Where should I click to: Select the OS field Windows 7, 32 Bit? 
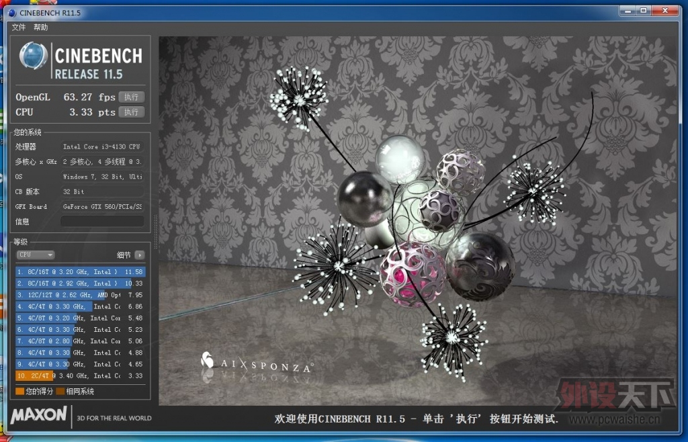[x=102, y=176]
